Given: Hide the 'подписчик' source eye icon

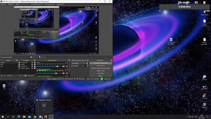Looking at the screenshot, I should click(x=32, y=66).
